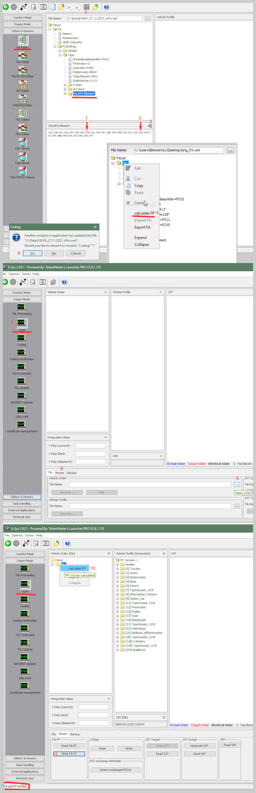Select the TALFILTER-Editor icon
This screenshot has height=793, width=256.
coord(22,70)
